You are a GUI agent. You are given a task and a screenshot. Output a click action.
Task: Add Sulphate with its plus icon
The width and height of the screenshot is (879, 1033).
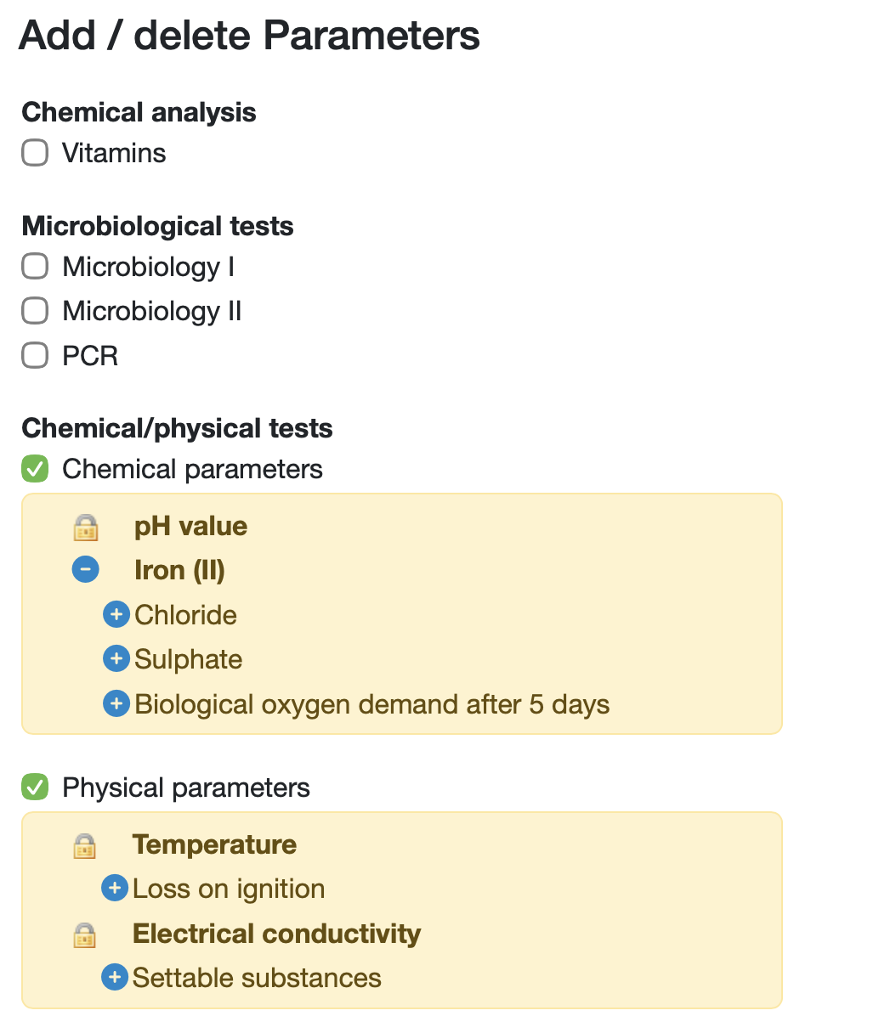(116, 658)
